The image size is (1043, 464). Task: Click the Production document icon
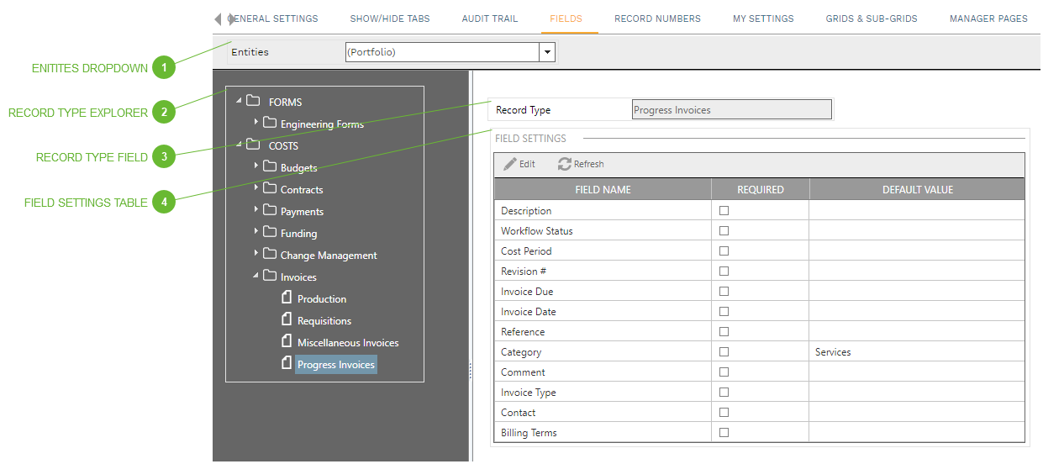287,298
